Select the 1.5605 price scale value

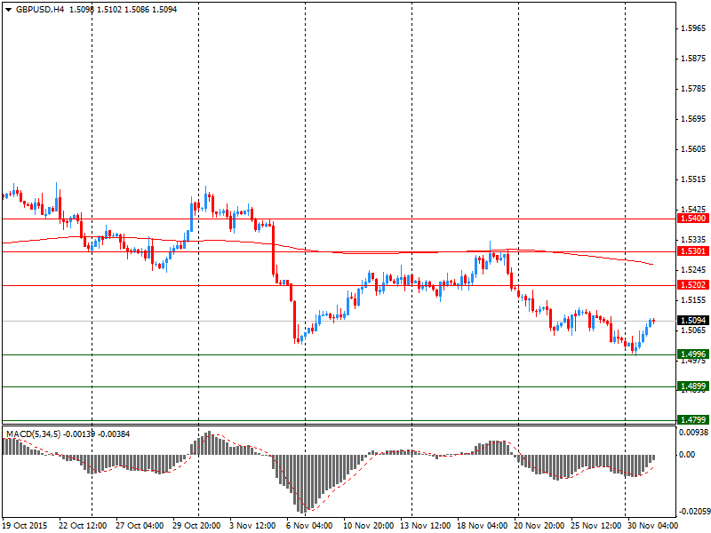click(x=694, y=149)
